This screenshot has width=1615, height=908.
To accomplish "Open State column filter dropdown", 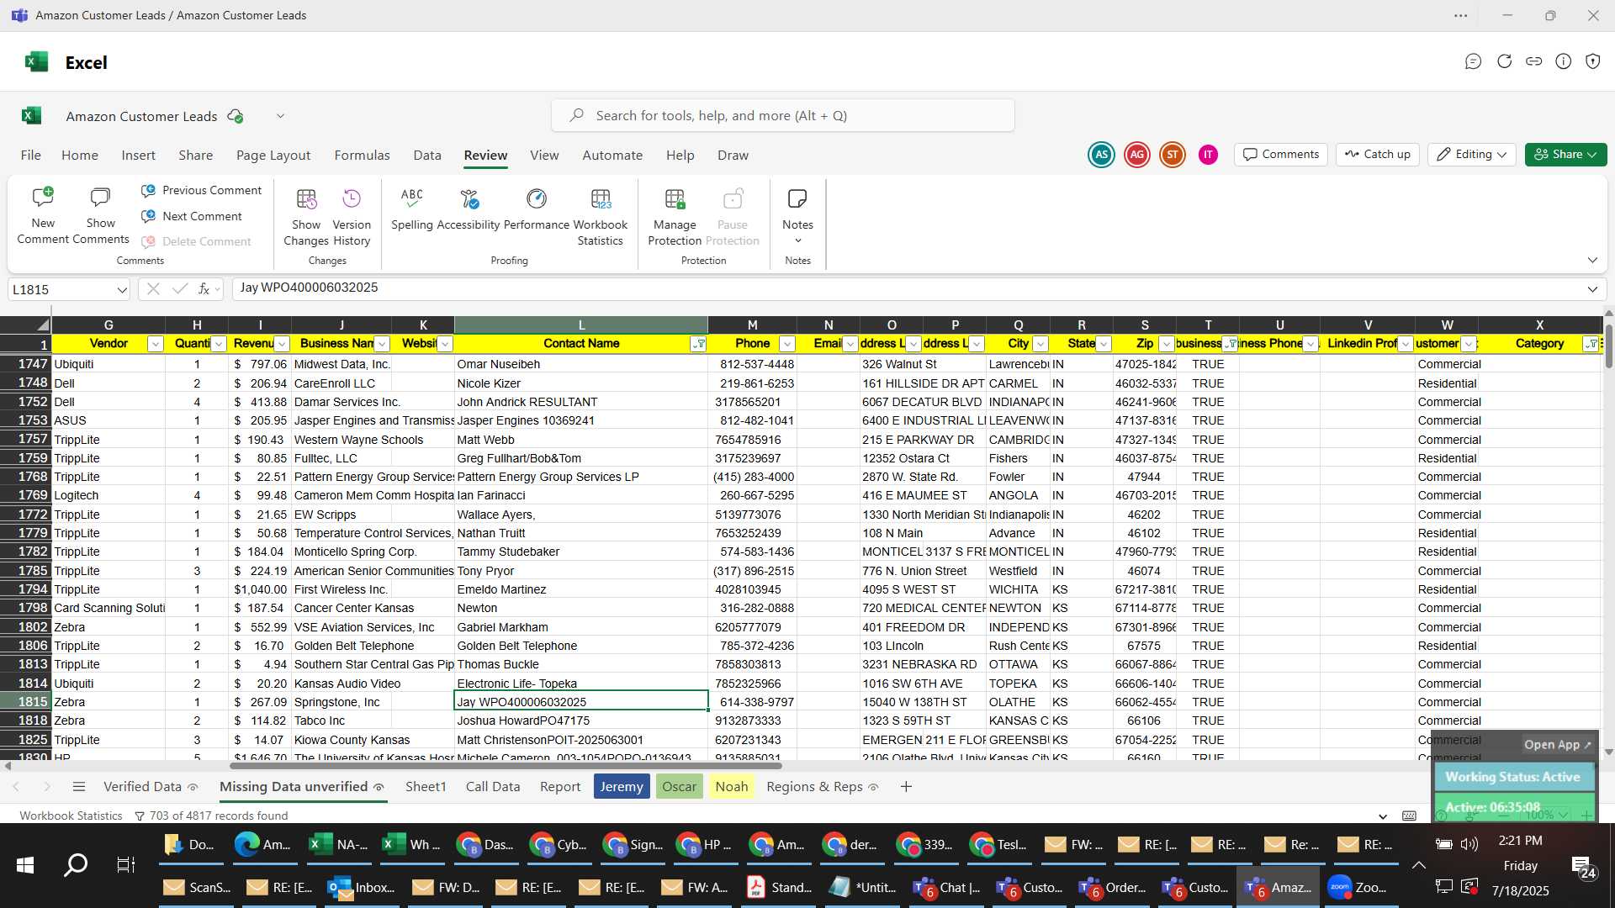I will point(1104,344).
